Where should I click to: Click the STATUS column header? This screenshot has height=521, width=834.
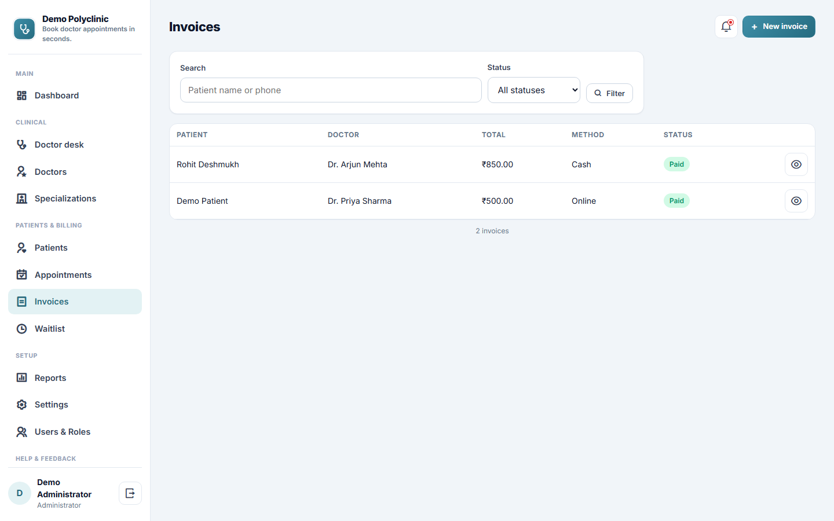coord(678,135)
